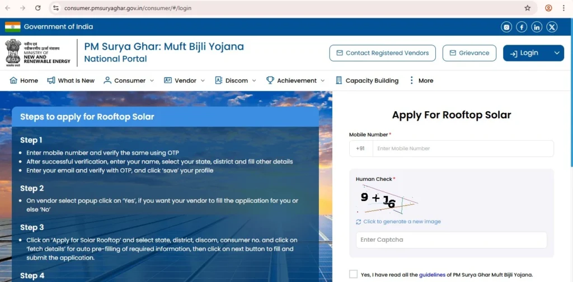
Task: Open the Vendor menu item
Action: [184, 80]
